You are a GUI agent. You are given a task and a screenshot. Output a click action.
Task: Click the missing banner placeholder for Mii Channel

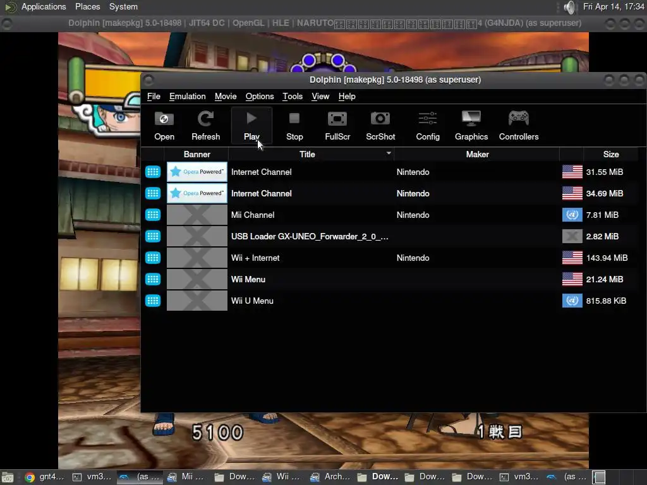coord(197,215)
